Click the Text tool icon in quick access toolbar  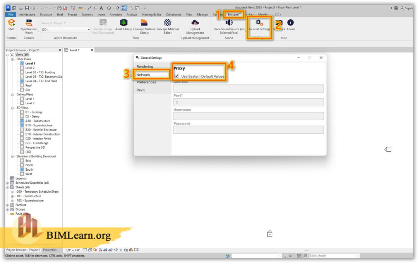pyautogui.click(x=101, y=8)
